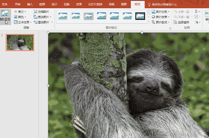Click the top-left corner handle of the picture

(48, 33)
